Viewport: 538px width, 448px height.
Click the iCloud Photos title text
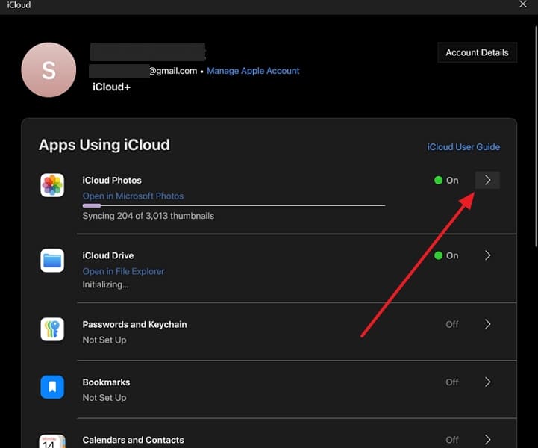tap(112, 180)
